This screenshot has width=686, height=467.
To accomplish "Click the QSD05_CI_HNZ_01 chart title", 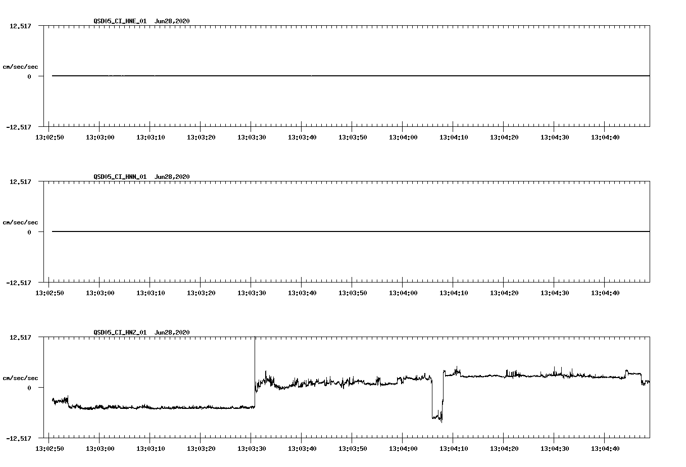I will click(141, 333).
